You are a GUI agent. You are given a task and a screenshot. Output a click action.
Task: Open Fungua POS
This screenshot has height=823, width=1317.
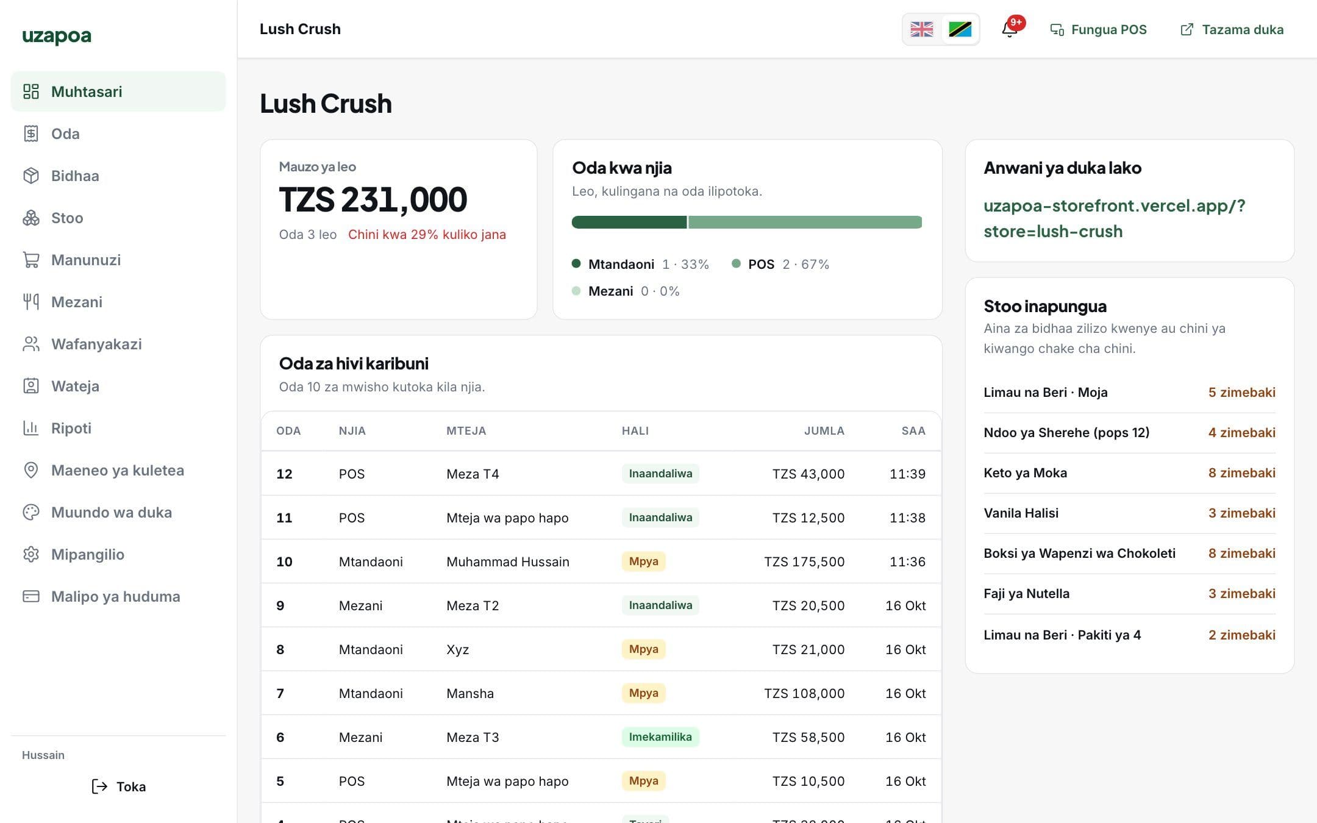point(1099,29)
